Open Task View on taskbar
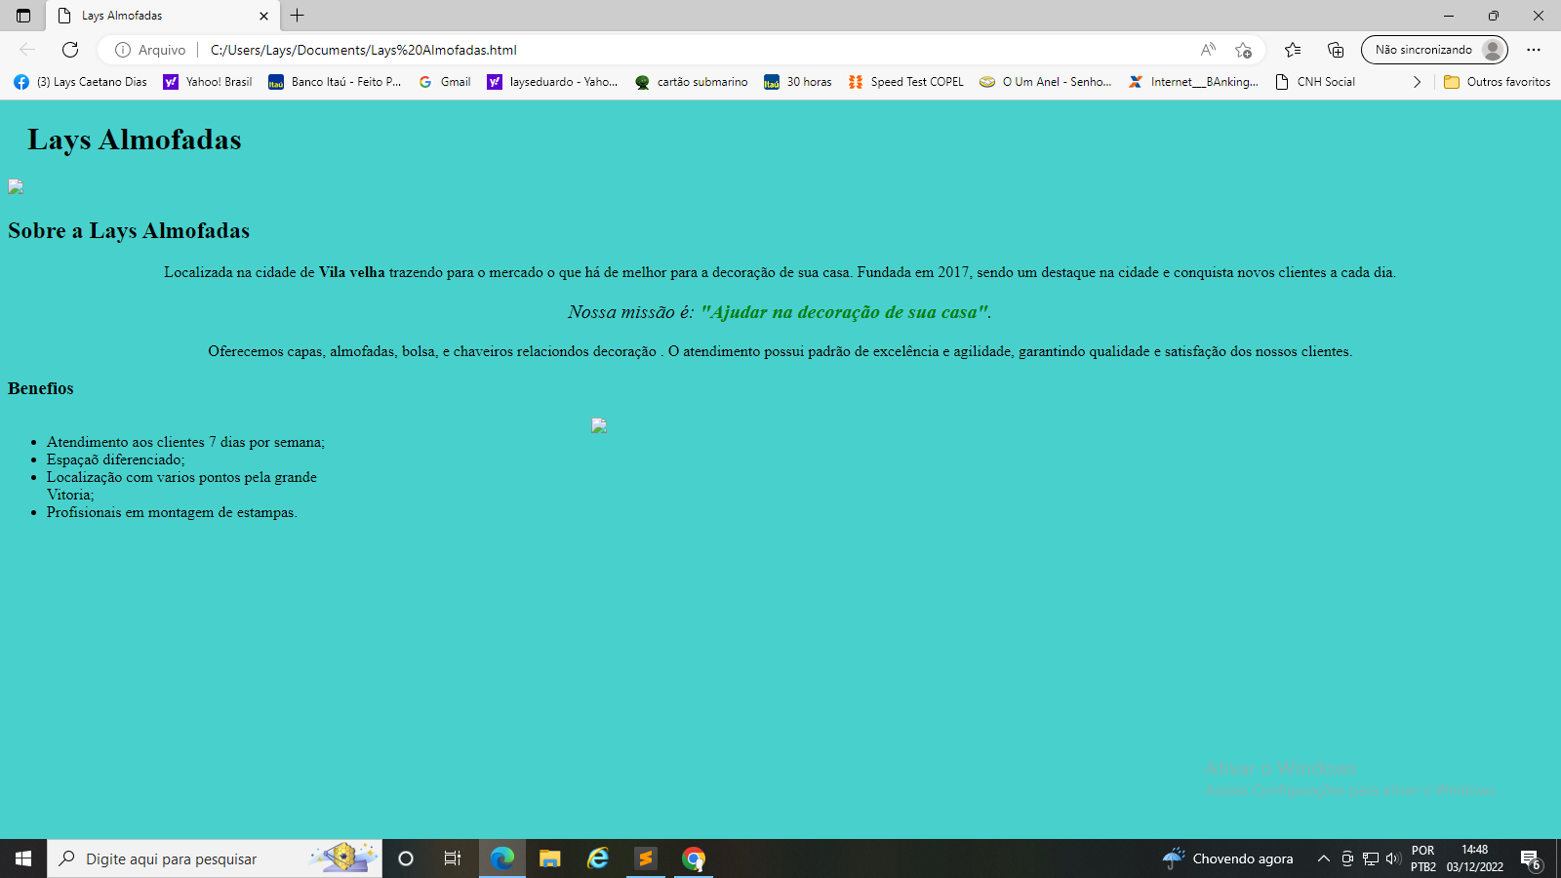The image size is (1561, 878). coord(453,858)
